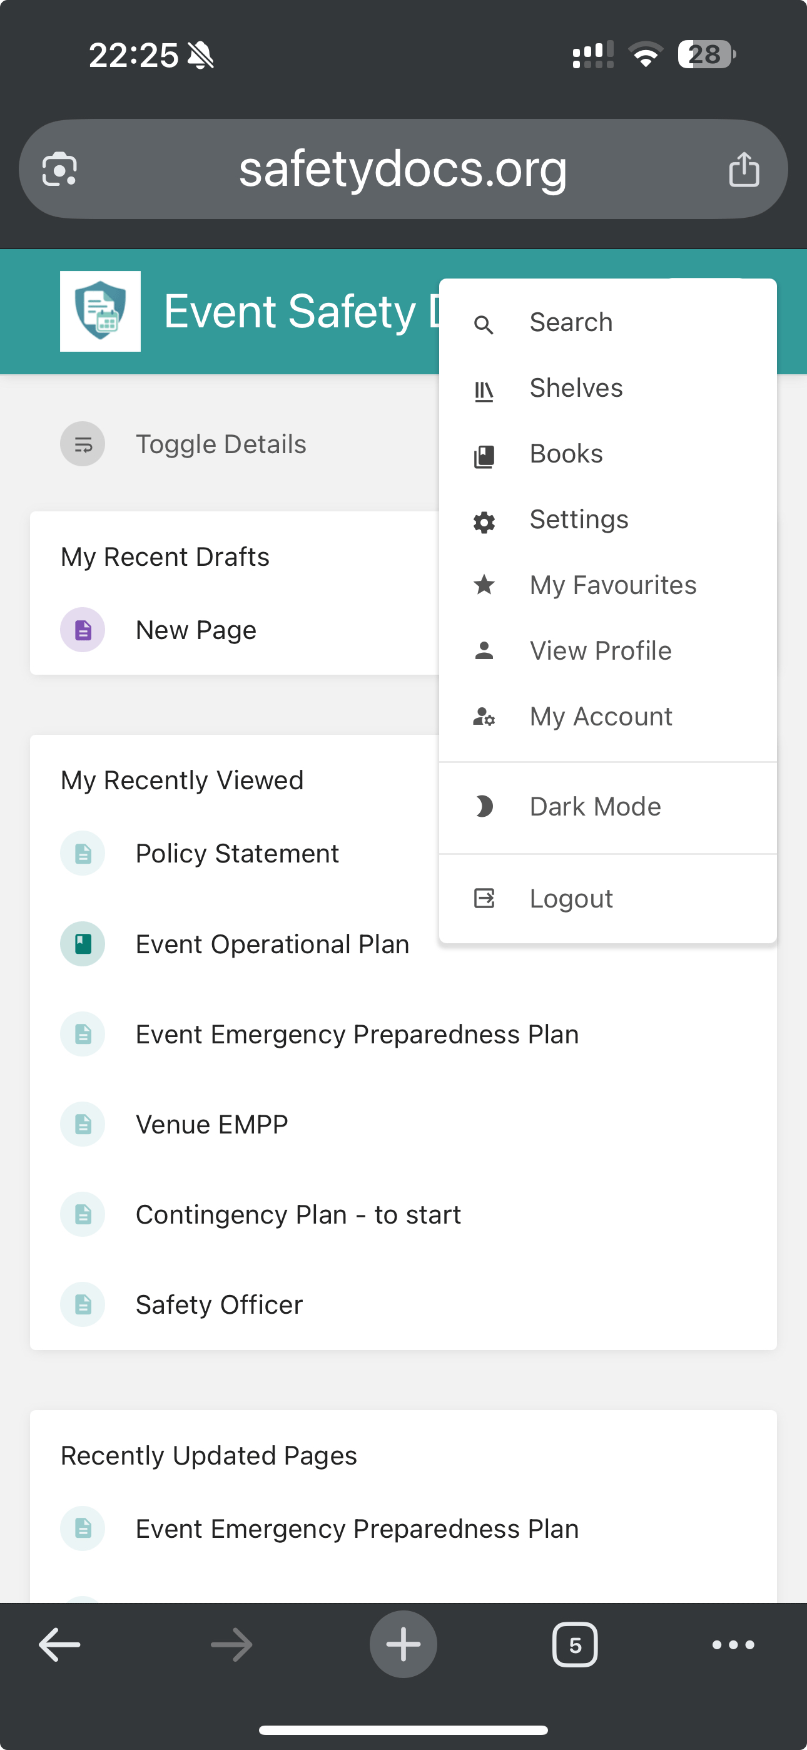Select Search from the dropdown menu
Viewport: 807px width, 1750px height.
pyautogui.click(x=608, y=323)
